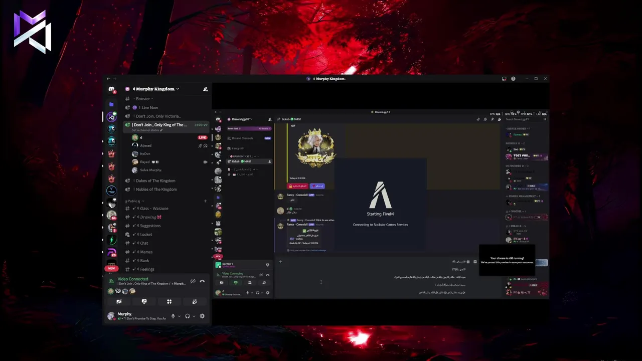Image resolution: width=642 pixels, height=361 pixels.
Task: Click the plus icon to create Public channel
Action: pos(205,201)
